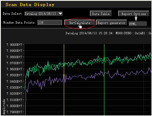The width and height of the screenshot is (152, 116).
Task: Select the DataLog 2014/06/13 combo box
Action: tap(43, 14)
